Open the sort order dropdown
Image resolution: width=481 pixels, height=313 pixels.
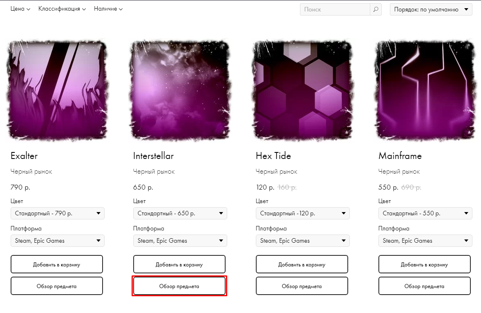(431, 9)
